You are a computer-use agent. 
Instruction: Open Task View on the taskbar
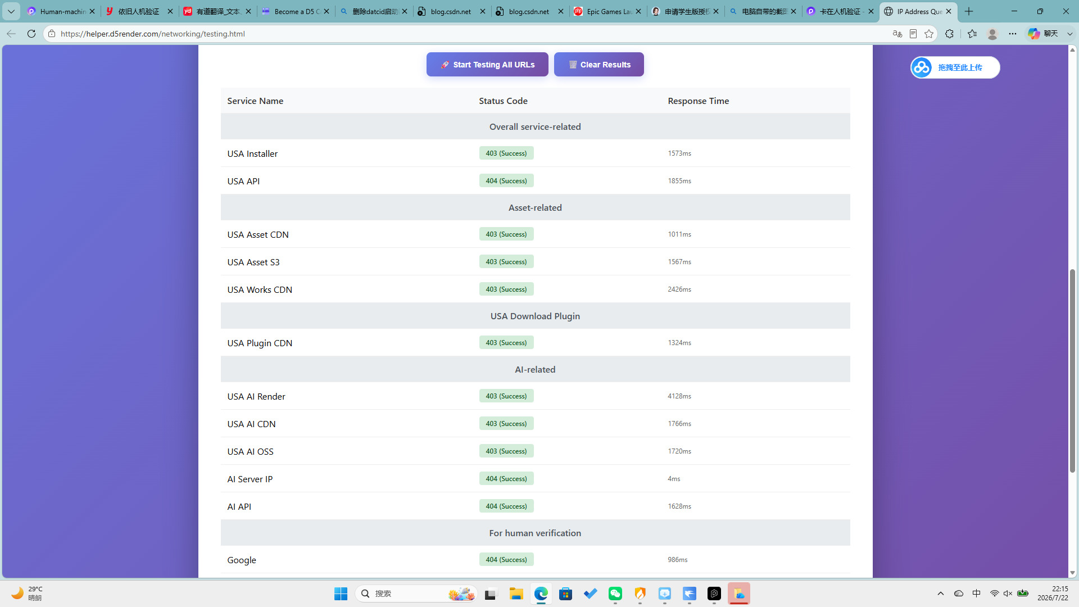point(491,594)
